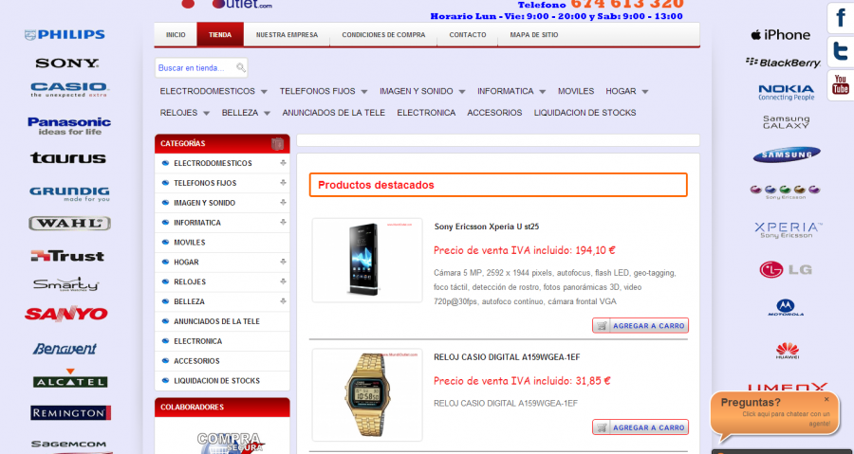The width and height of the screenshot is (854, 454).
Task: Click the search magnifier icon
Action: click(x=241, y=67)
